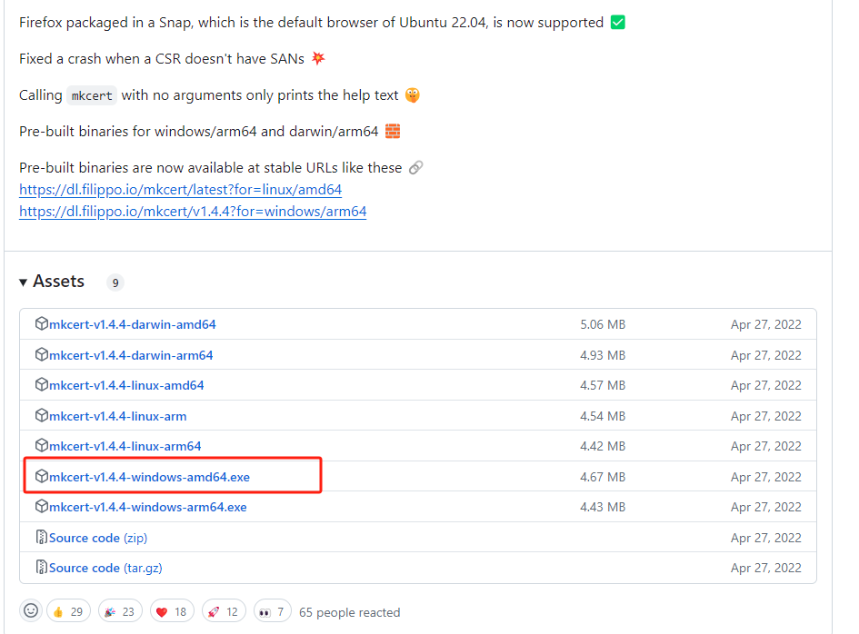The height and width of the screenshot is (634, 859).
Task: Click the 4.93 MB file size
Action: 603,355
